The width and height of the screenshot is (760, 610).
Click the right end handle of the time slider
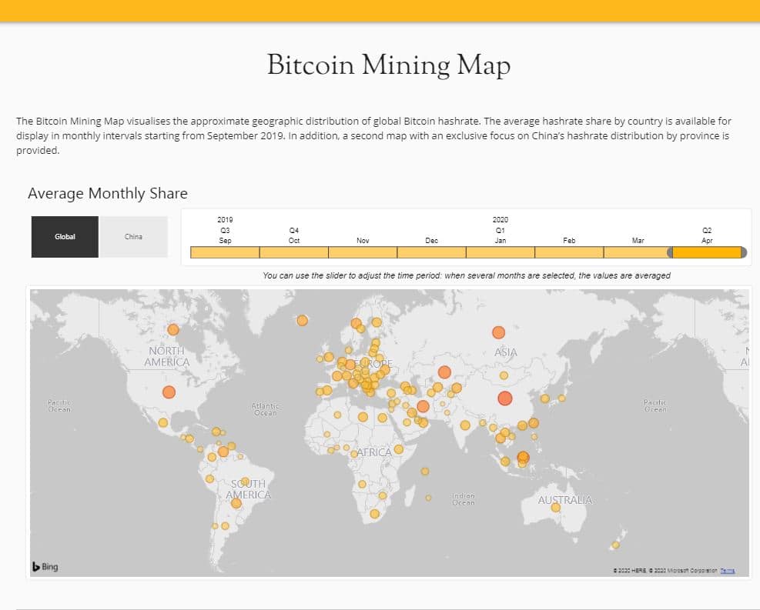click(x=744, y=252)
